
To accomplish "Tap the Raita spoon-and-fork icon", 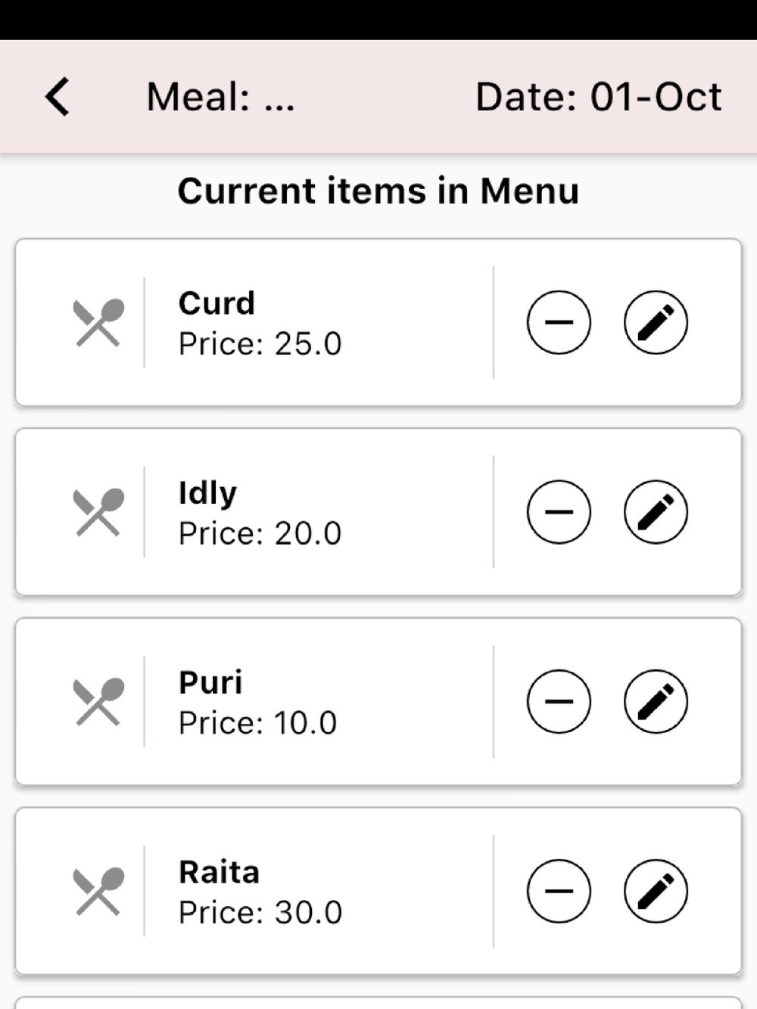I will pos(98,892).
